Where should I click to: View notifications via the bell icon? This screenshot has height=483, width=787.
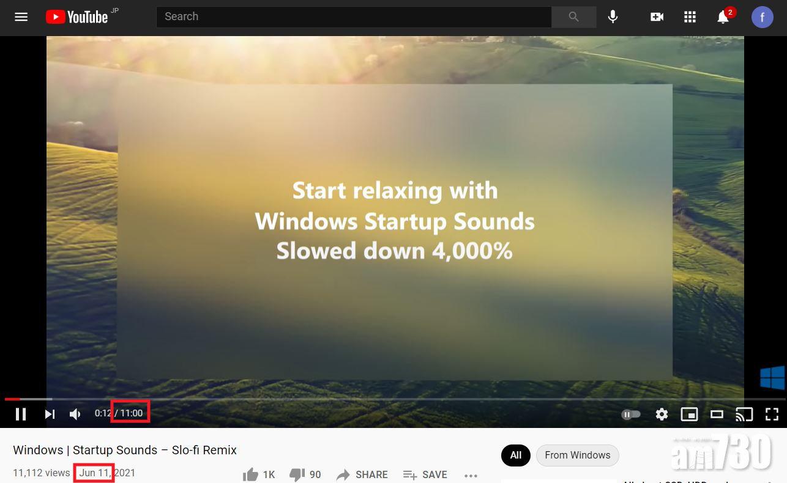(x=723, y=17)
